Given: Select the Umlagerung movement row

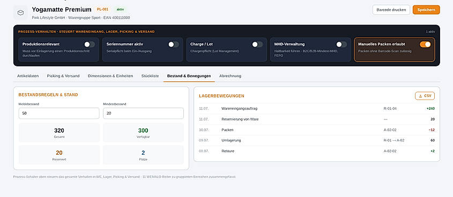Looking at the screenshot, I should (317, 140).
